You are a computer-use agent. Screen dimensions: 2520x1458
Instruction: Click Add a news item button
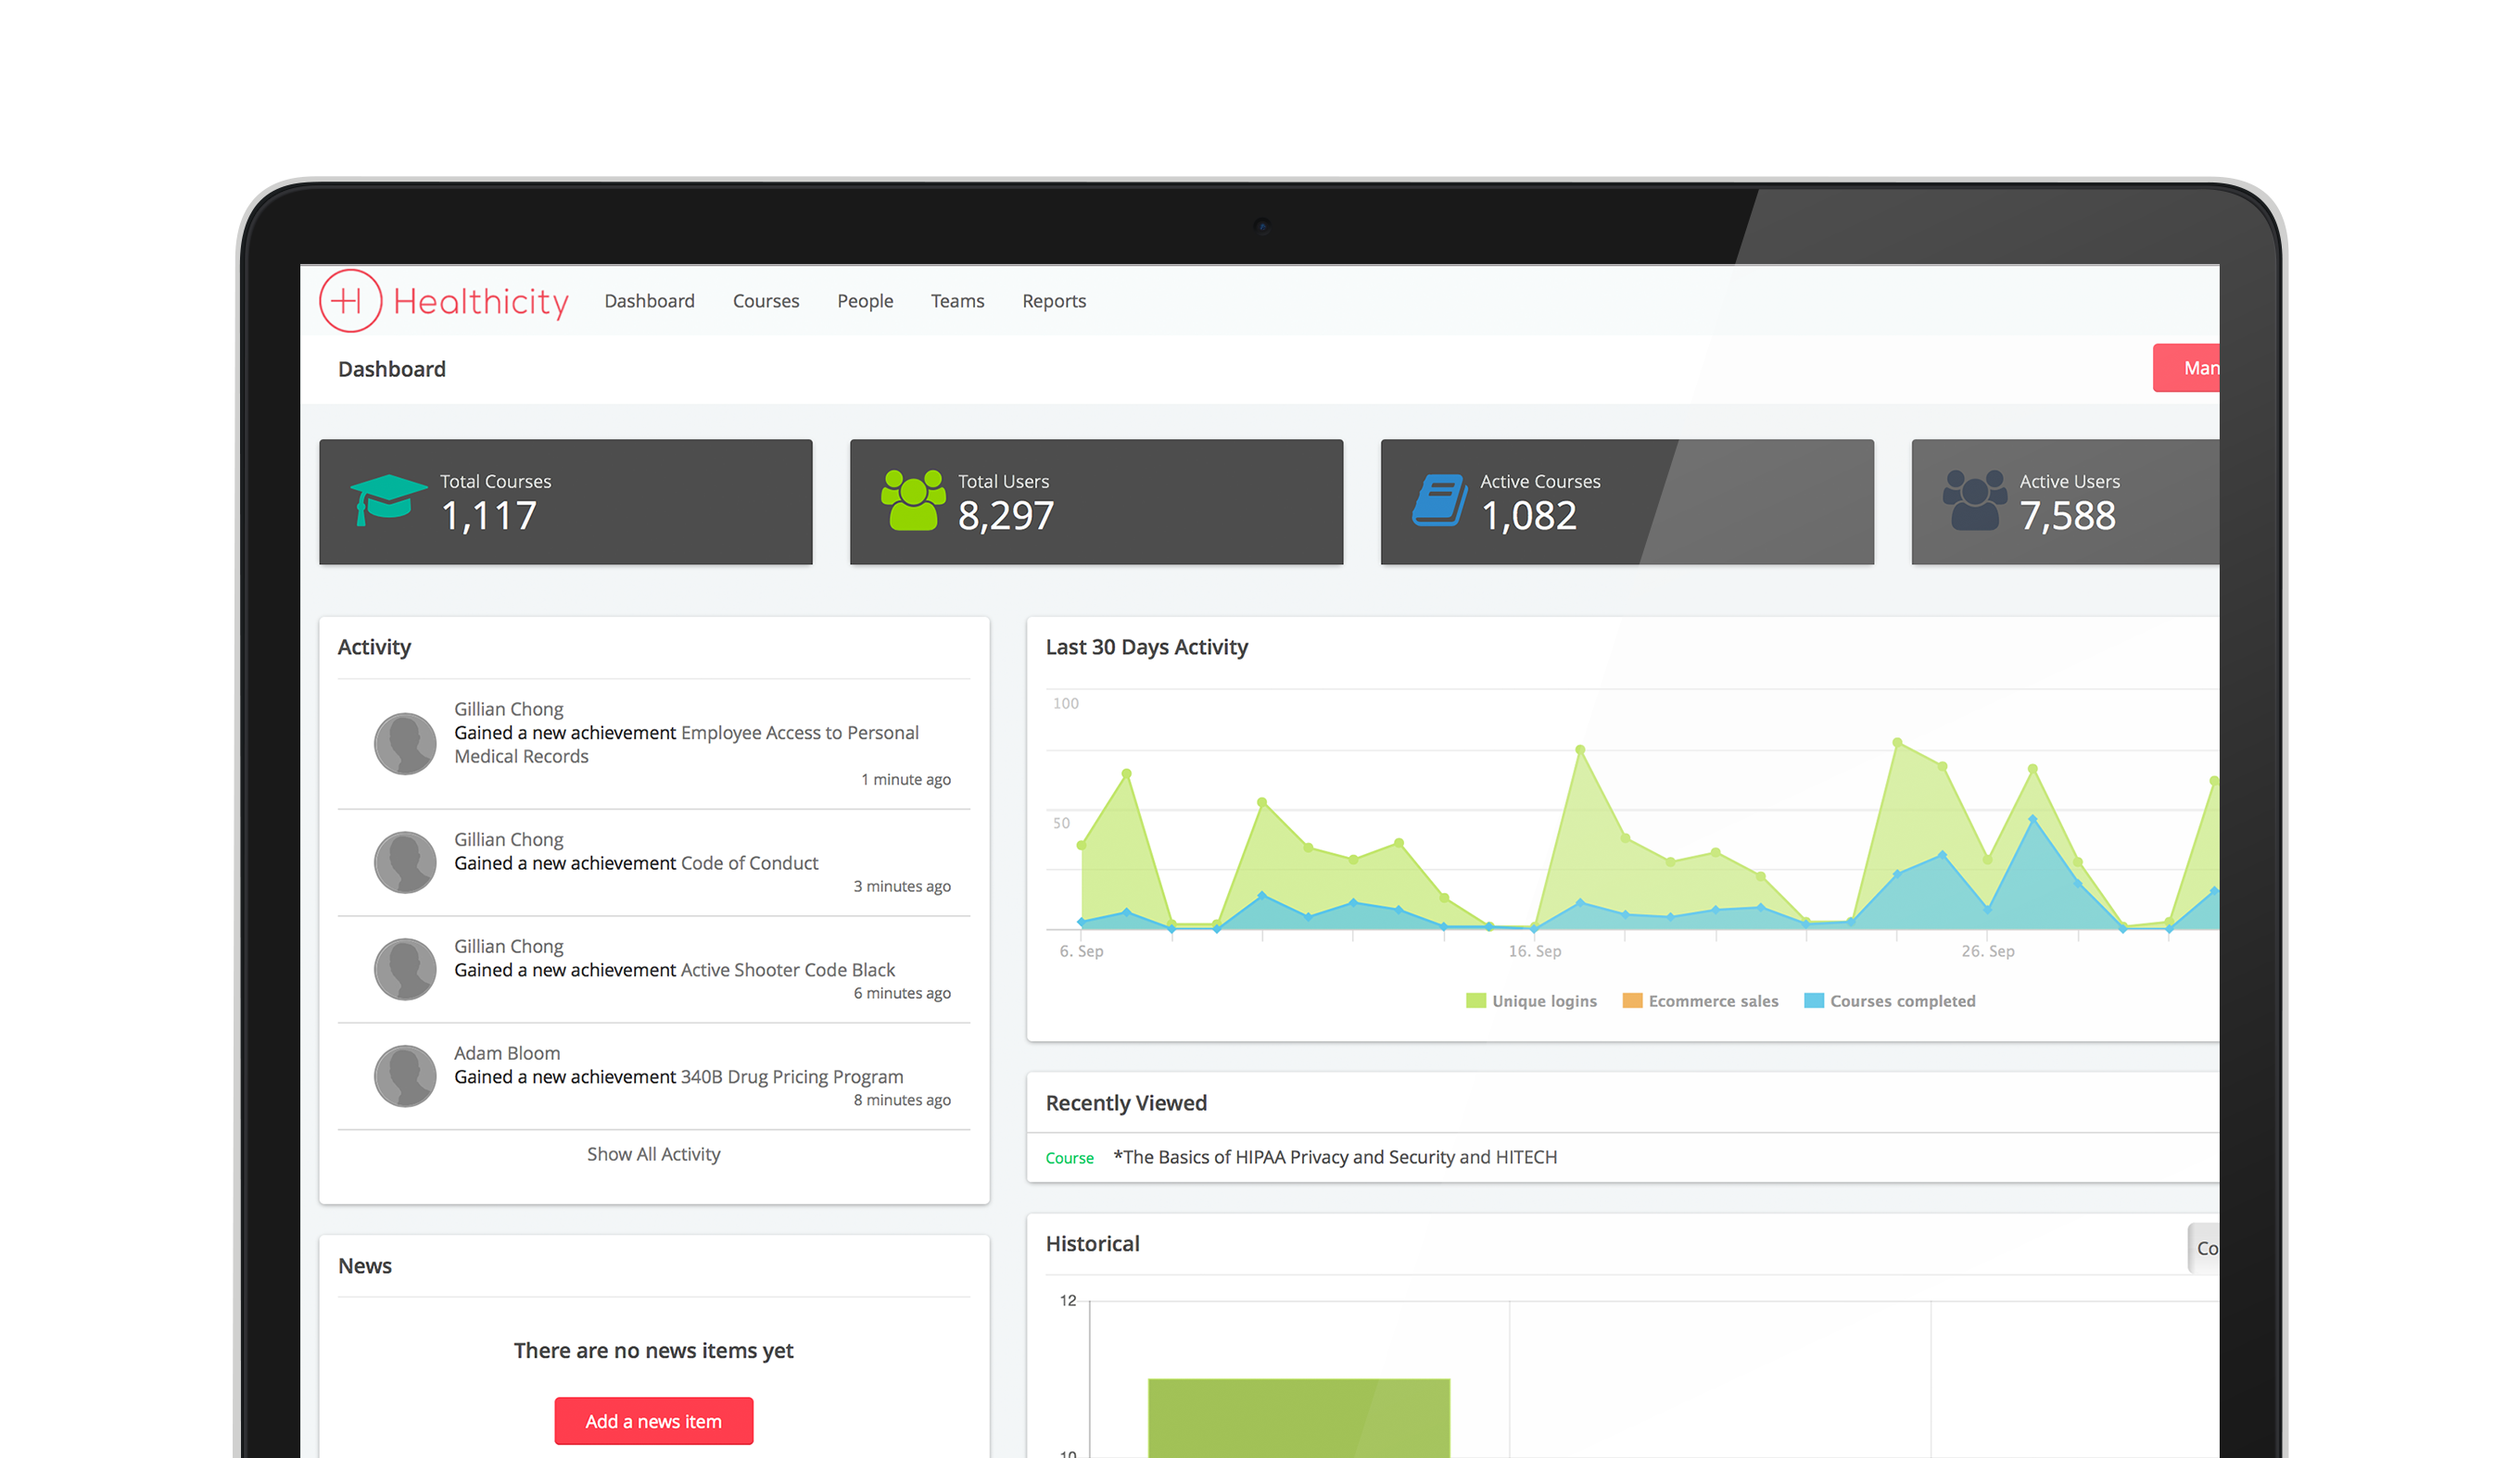(653, 1421)
